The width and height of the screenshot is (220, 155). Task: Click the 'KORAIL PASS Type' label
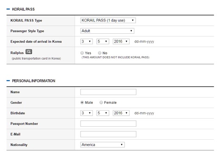[26, 20]
